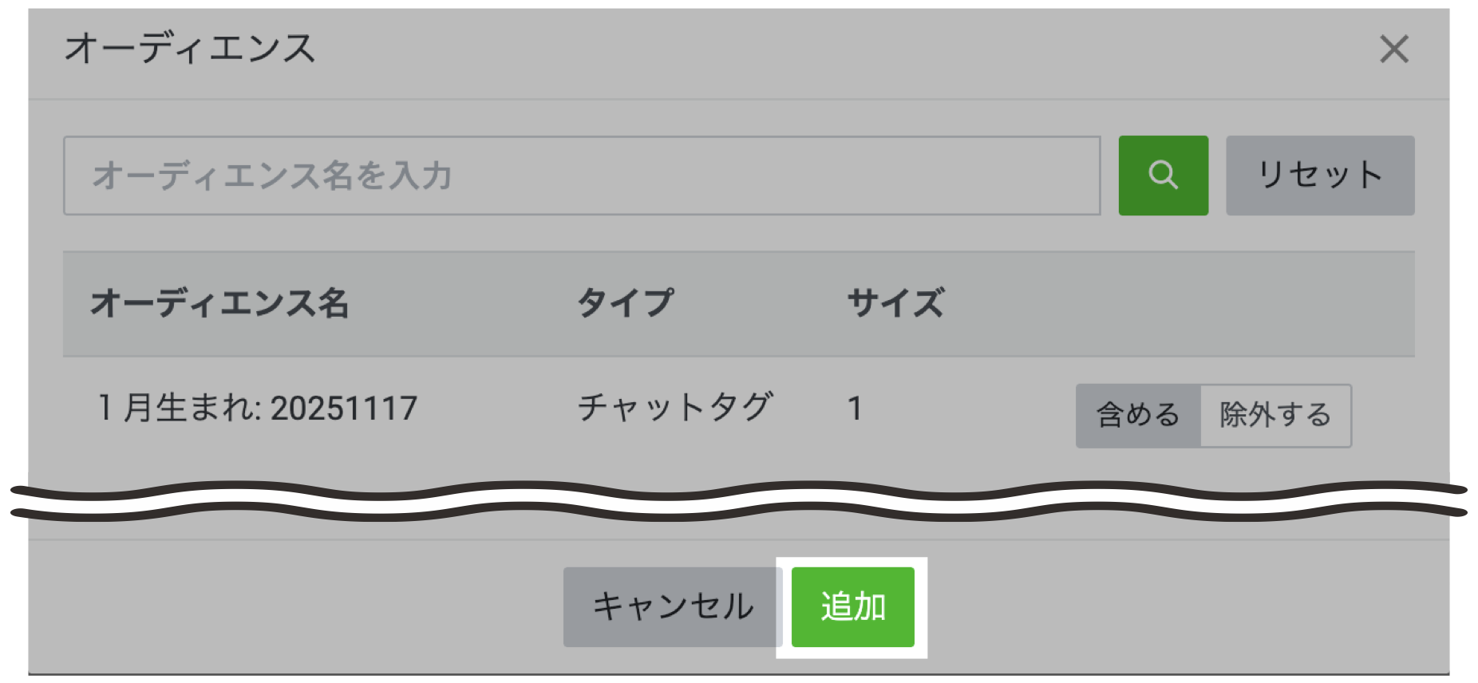
Task: Dismiss the オーディエンス dialog with the X icon
Action: pyautogui.click(x=1393, y=51)
